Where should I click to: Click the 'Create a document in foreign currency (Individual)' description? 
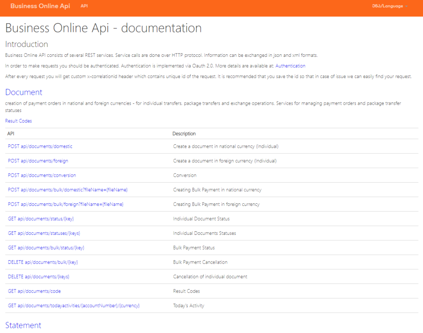point(225,161)
